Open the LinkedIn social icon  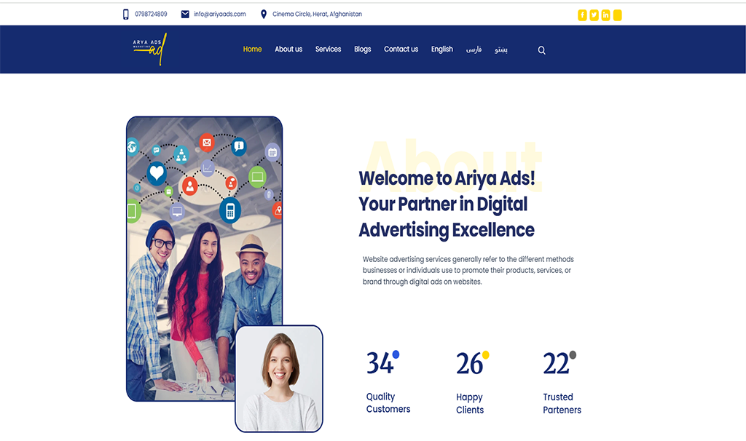605,15
